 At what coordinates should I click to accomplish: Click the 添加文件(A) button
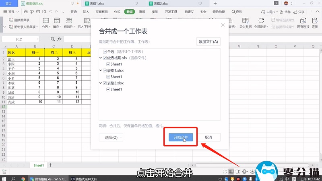click(x=208, y=42)
